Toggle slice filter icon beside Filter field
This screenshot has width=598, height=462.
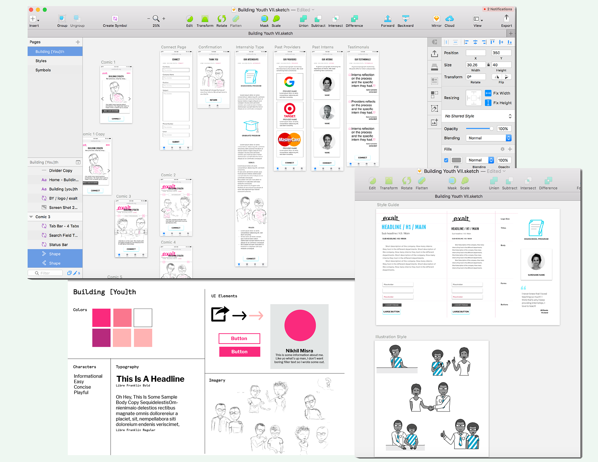click(75, 273)
